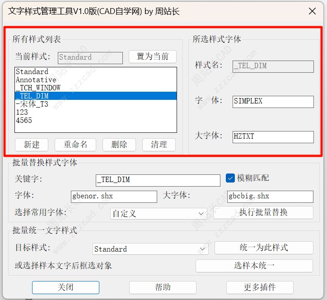Screen dimensions: 327x300
Task: Expand the 目标样式 dropdown
Action: click(x=150, y=249)
